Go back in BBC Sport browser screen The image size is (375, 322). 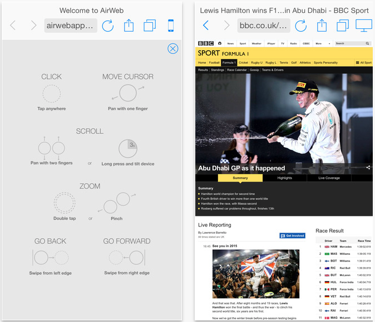pos(206,26)
